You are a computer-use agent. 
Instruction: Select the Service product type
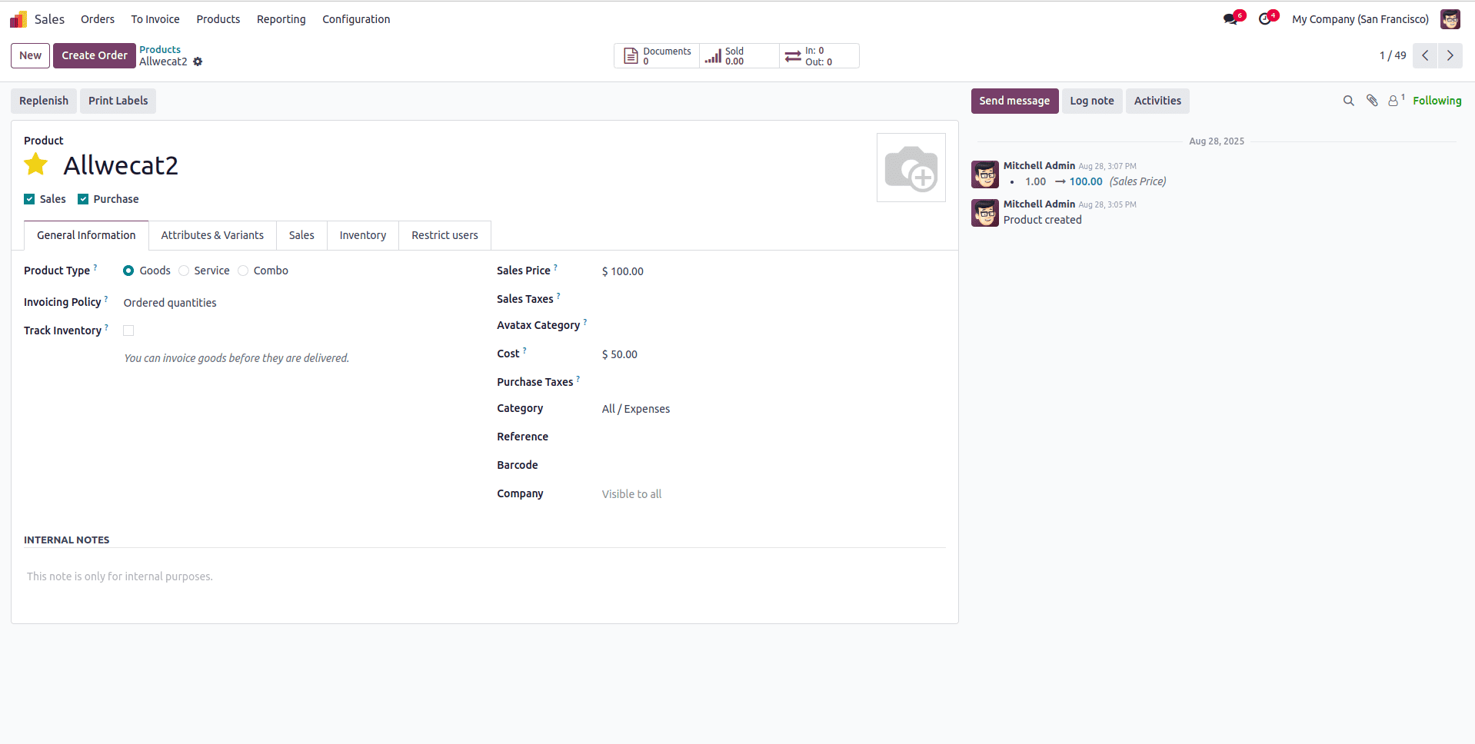[184, 271]
